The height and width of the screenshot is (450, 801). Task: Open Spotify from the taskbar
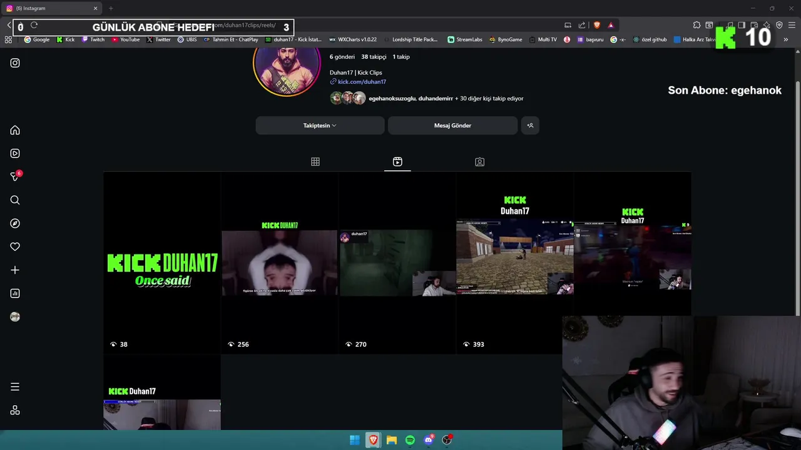[x=410, y=440]
